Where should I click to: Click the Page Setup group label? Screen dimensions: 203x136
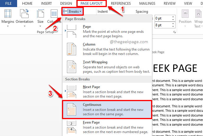click(45, 32)
